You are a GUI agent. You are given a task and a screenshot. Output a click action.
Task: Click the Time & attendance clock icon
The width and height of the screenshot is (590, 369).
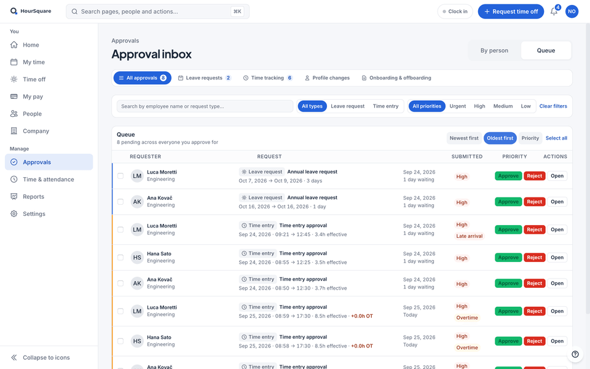tap(14, 179)
